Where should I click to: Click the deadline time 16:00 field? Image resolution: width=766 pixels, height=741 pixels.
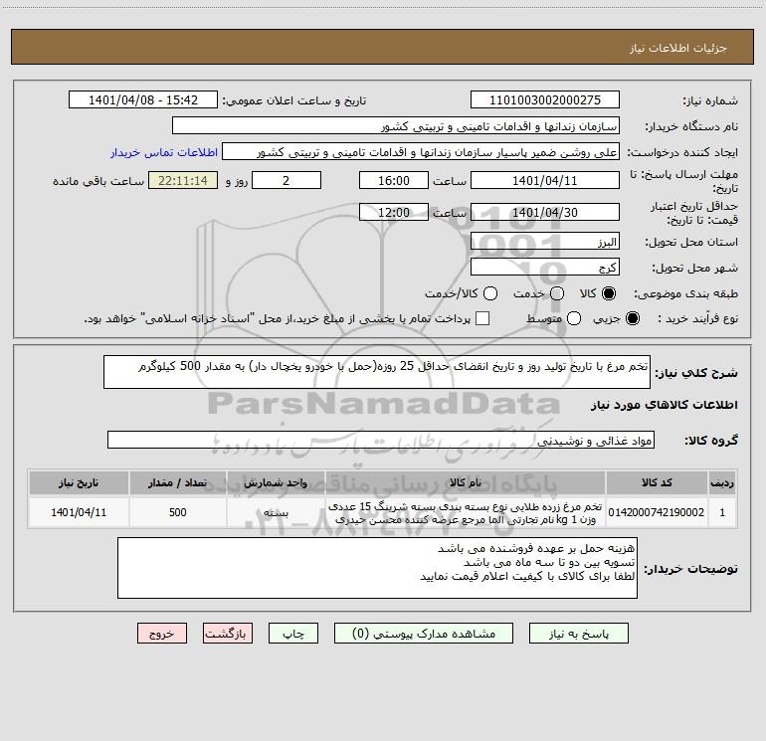point(394,180)
